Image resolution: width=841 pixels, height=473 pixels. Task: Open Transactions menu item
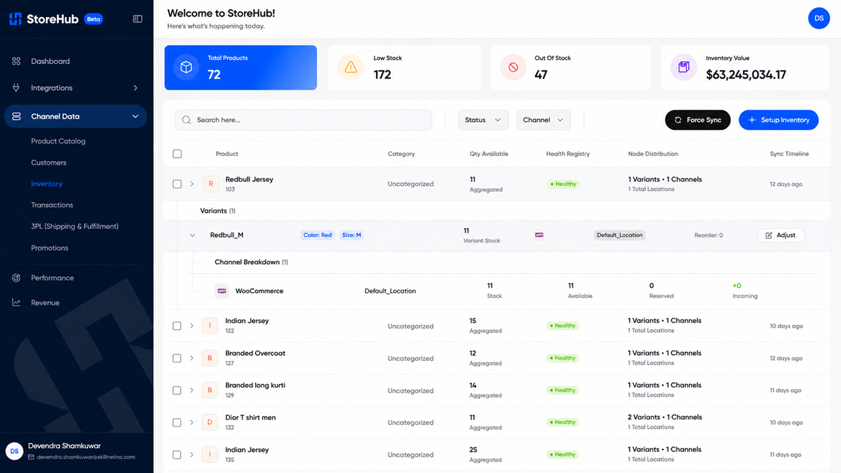[52, 205]
